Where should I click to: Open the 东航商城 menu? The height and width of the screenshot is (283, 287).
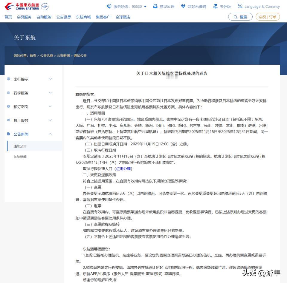[x=83, y=17]
